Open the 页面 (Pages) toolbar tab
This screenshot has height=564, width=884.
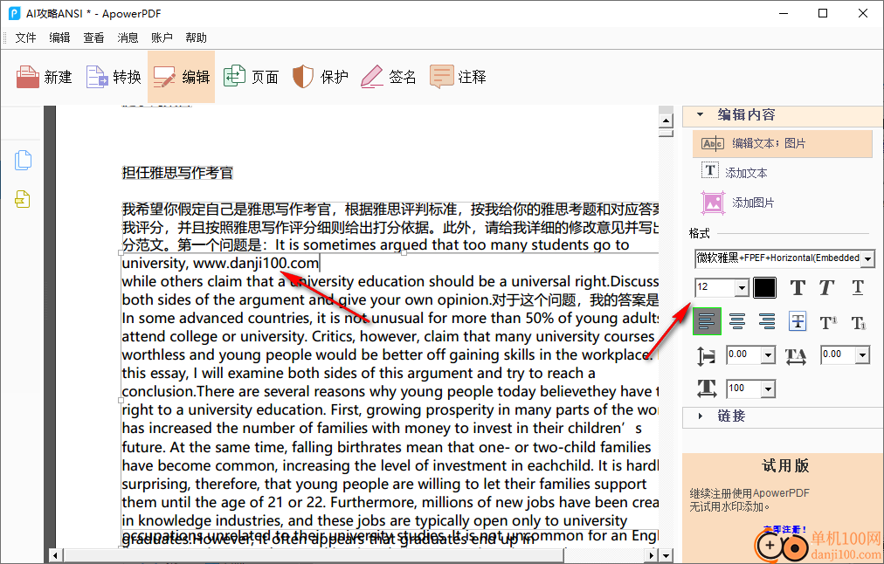[x=251, y=77]
